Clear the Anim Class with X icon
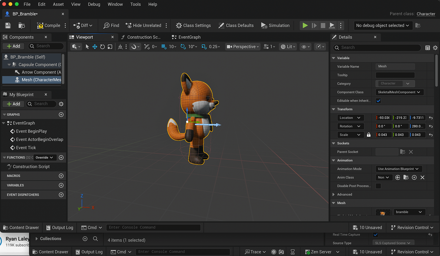440x256 pixels. (422, 178)
